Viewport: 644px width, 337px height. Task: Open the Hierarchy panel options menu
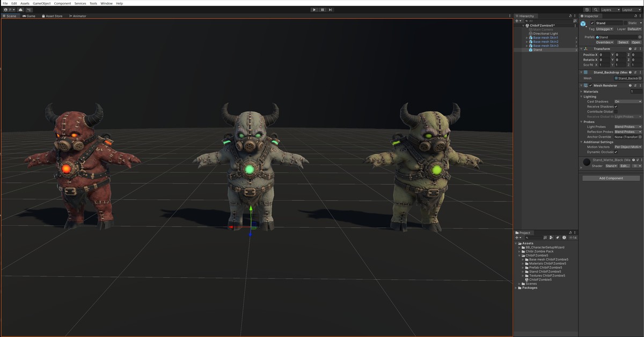click(575, 16)
